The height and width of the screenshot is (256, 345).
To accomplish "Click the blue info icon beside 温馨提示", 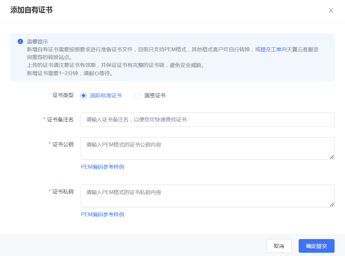I will pos(20,41).
